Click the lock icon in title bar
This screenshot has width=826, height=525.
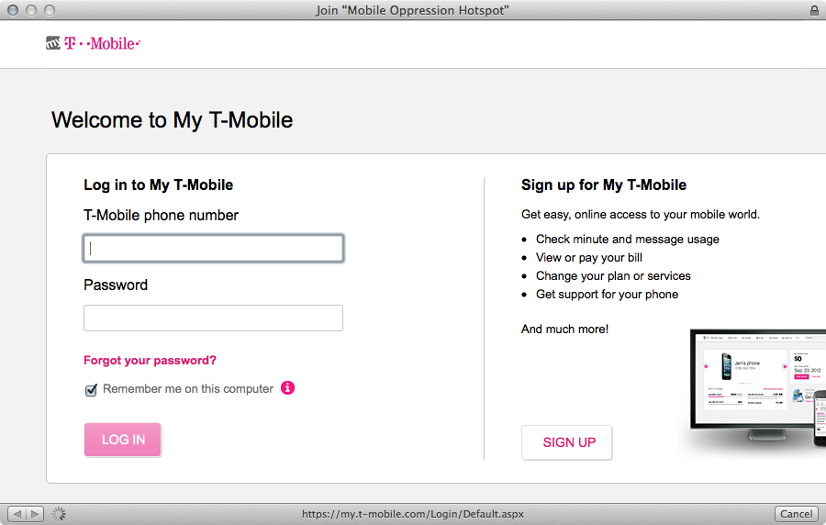814,10
